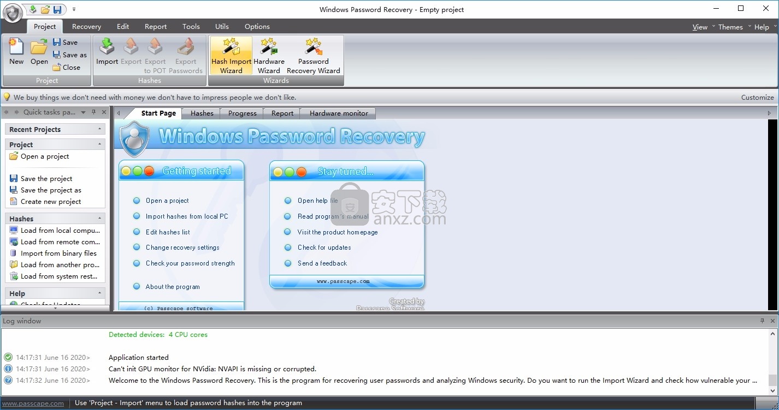Open the Utils ribbon tab

(x=222, y=26)
